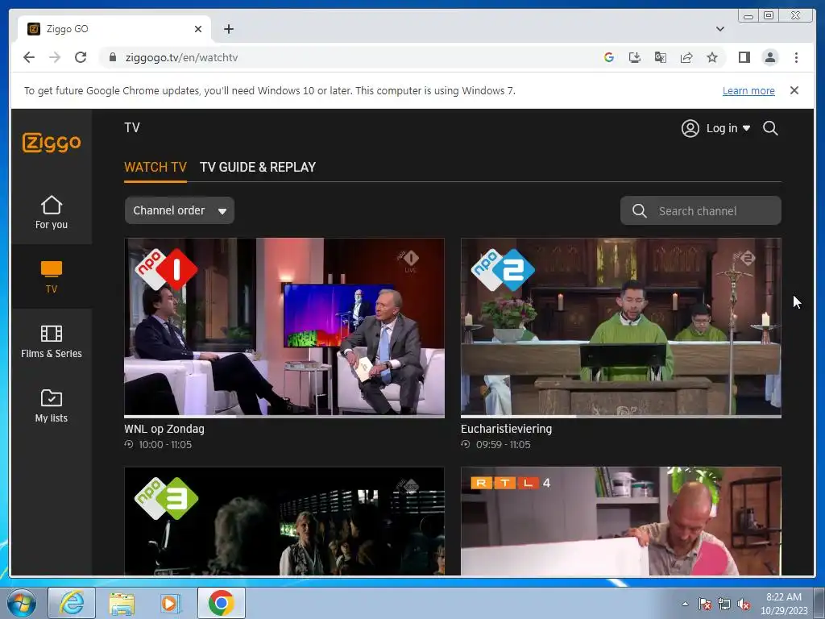
Task: Launch Internet Explorer from taskbar
Action: click(72, 603)
